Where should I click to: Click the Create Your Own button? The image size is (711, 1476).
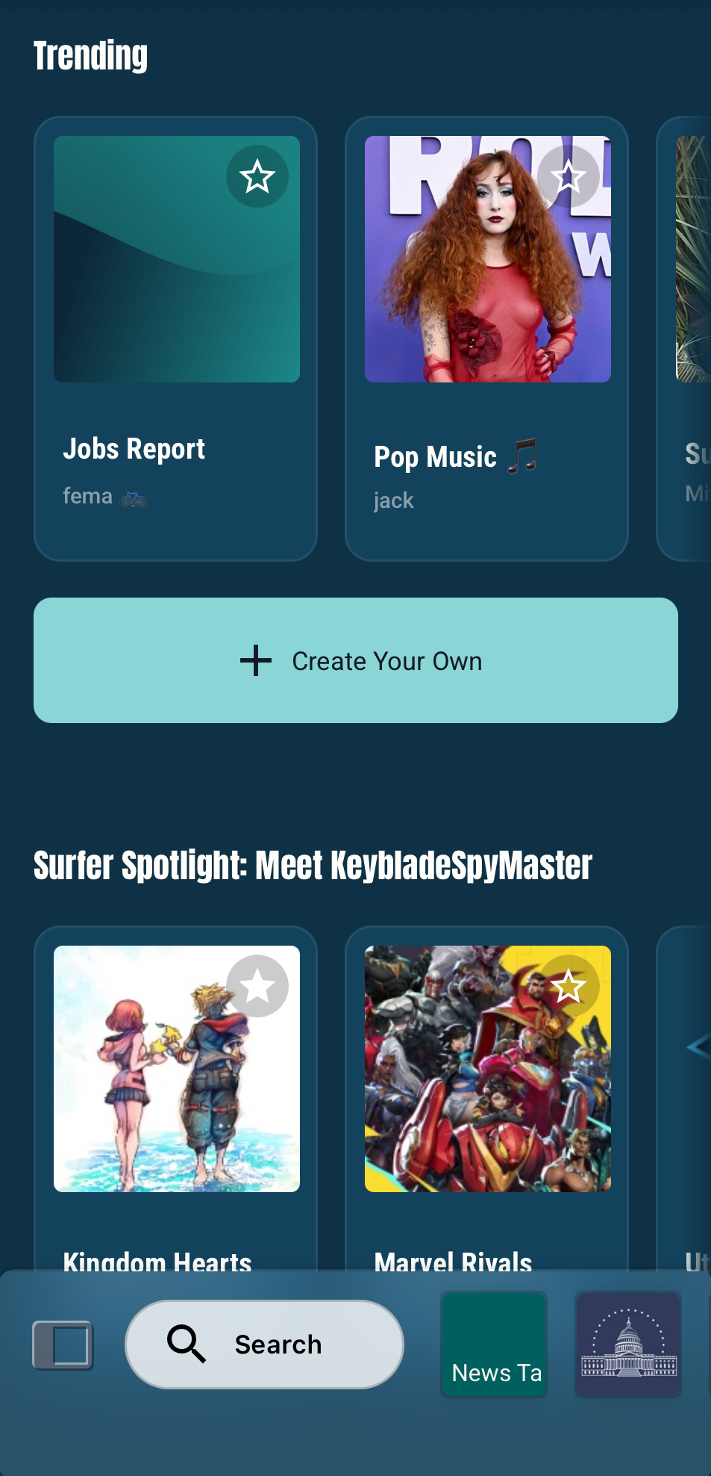click(x=356, y=660)
